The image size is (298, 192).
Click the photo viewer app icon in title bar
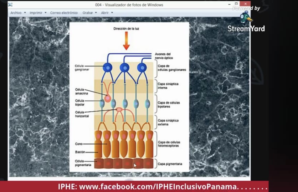10,5
